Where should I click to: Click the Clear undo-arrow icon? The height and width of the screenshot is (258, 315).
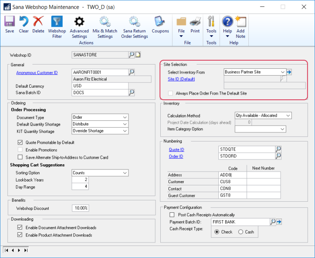coord(24,21)
